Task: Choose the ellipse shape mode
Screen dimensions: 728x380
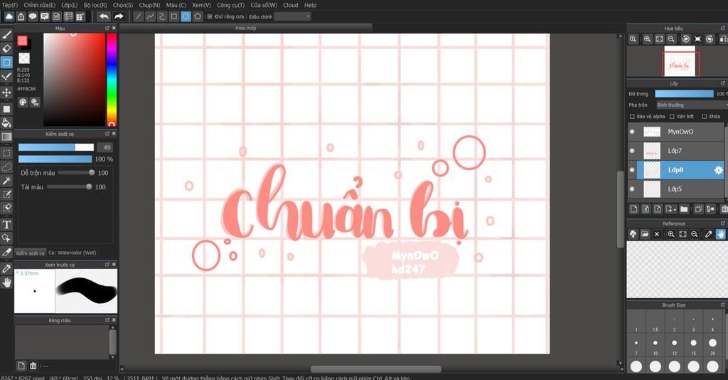Action: point(186,17)
